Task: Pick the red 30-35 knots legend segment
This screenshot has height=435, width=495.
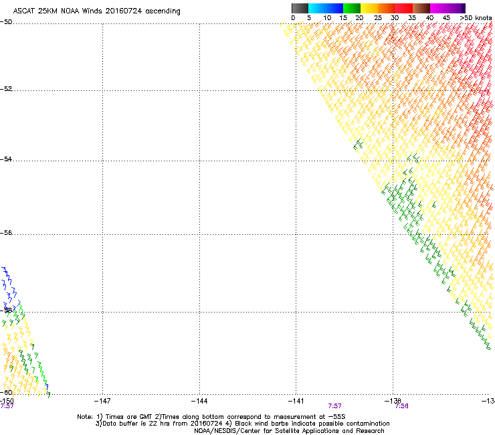Action: pos(404,8)
